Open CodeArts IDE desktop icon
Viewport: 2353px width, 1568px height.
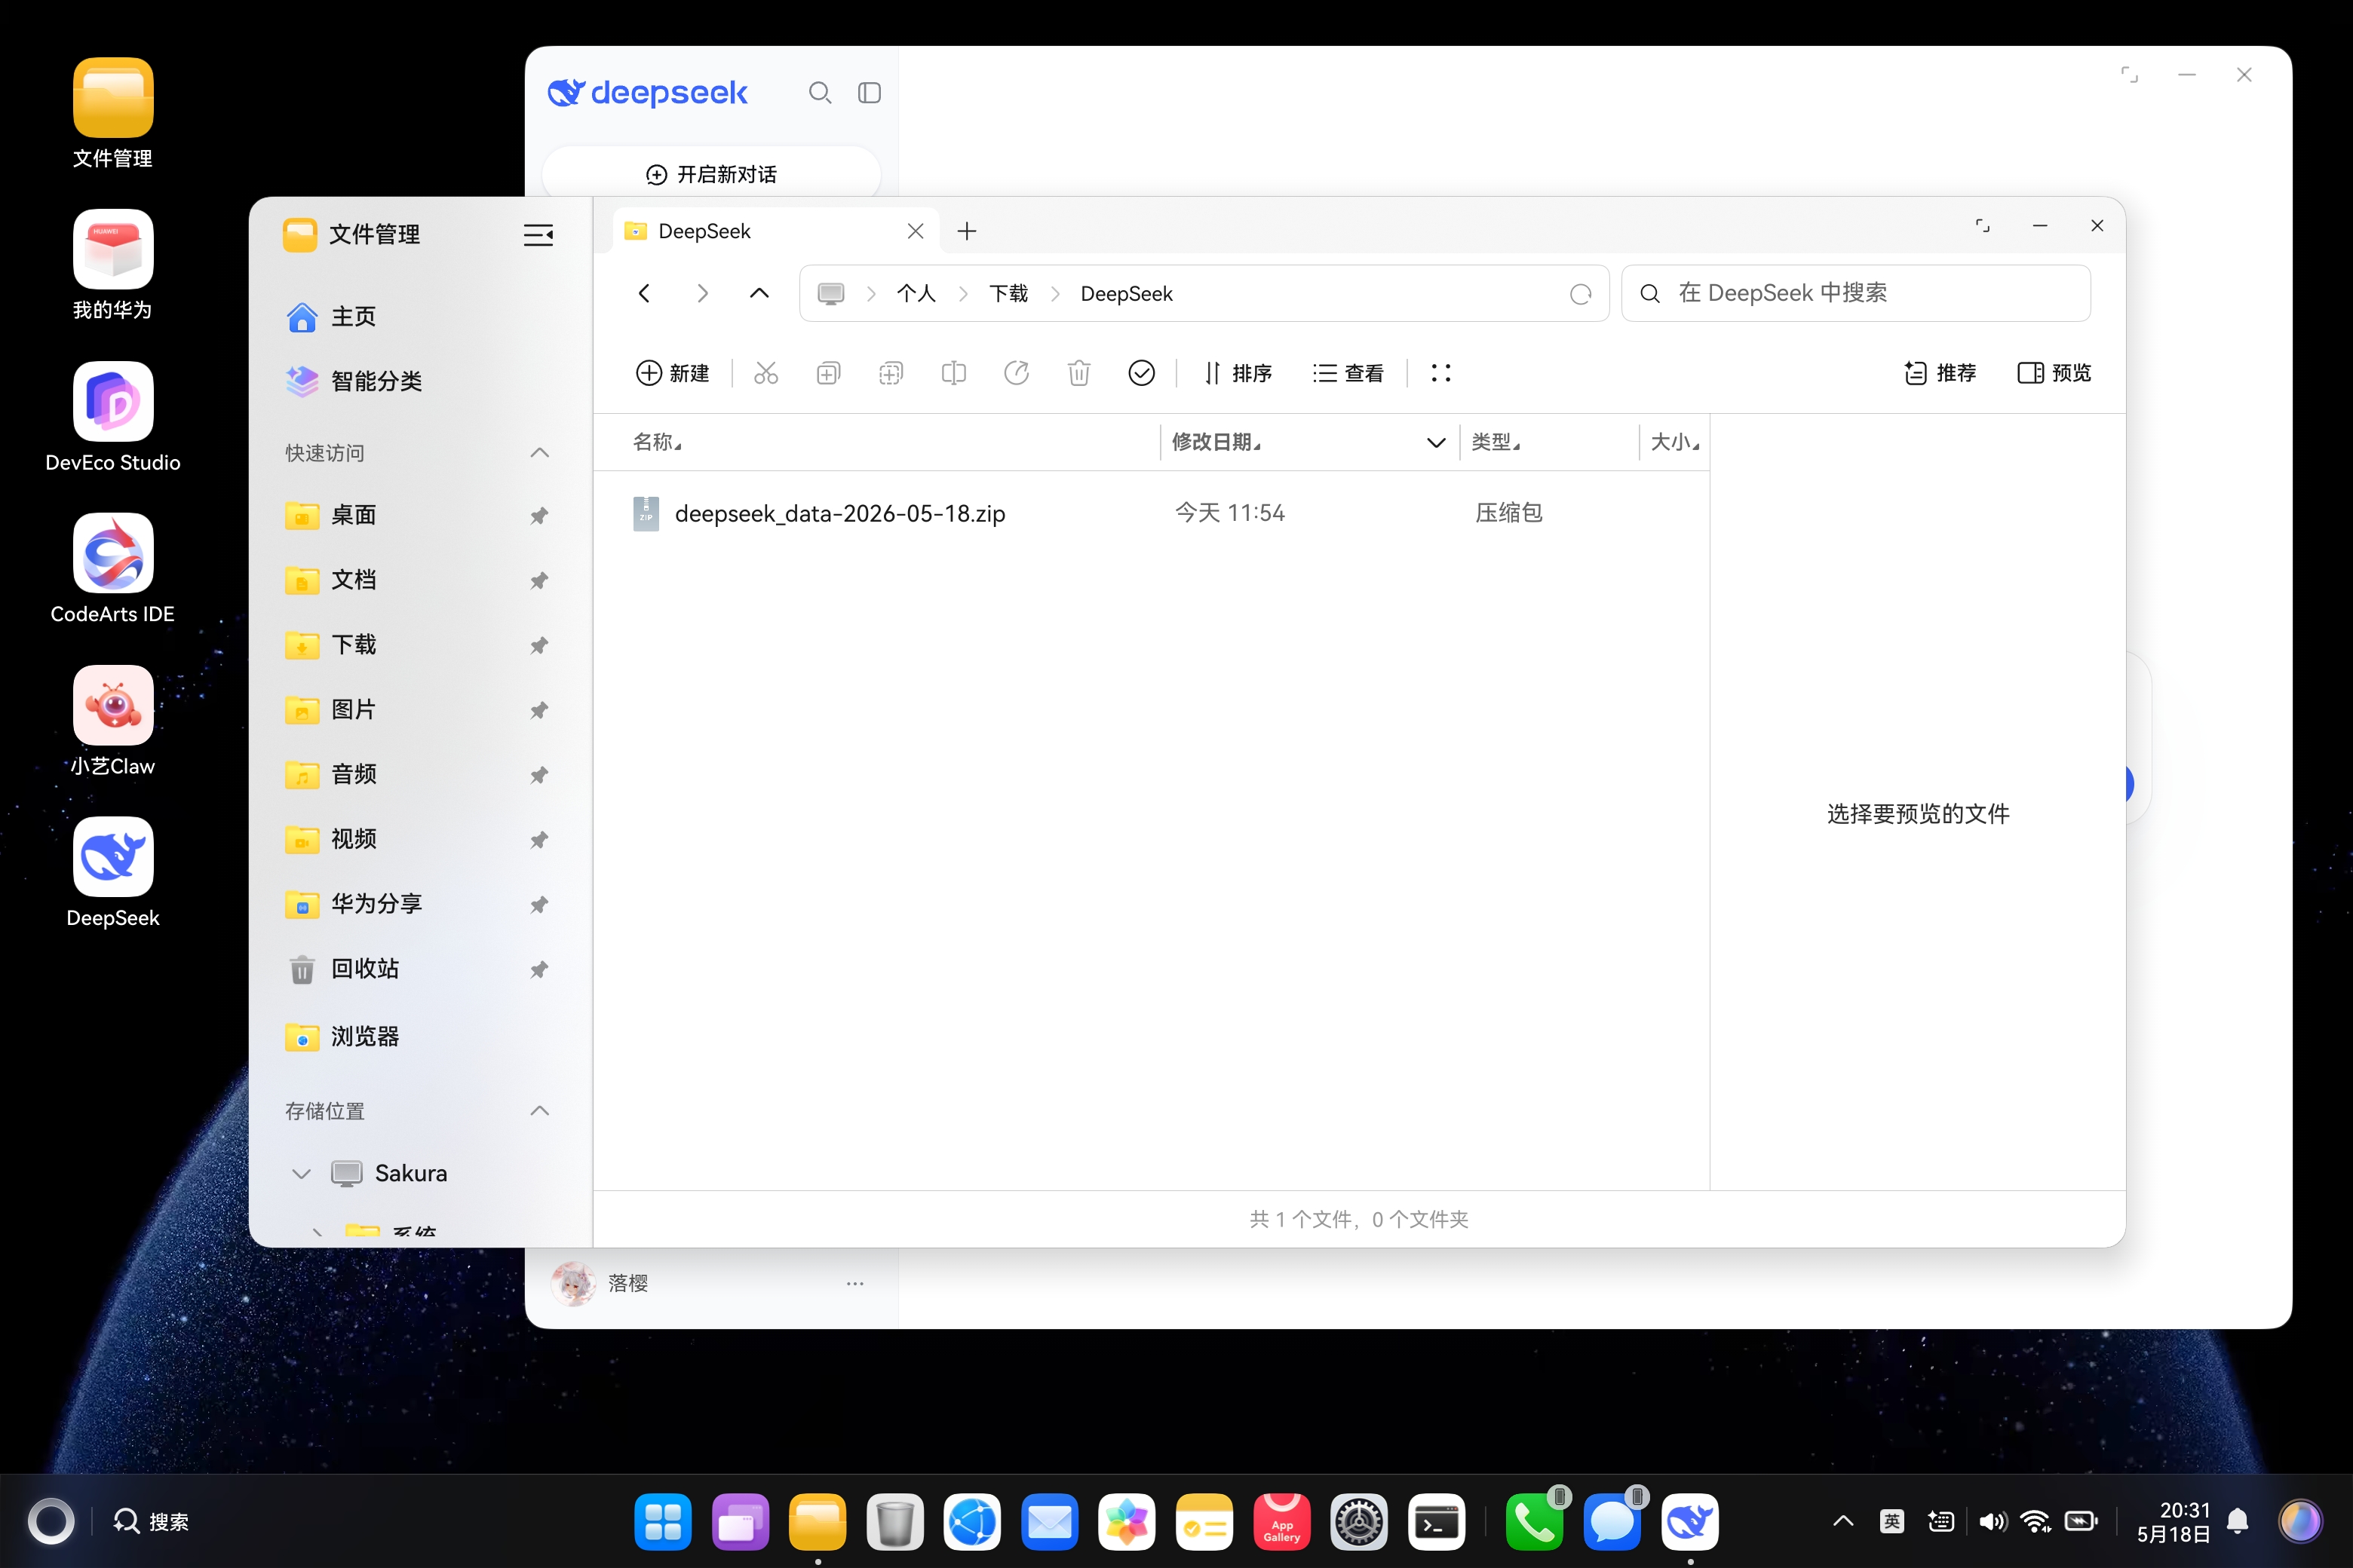pyautogui.click(x=113, y=570)
